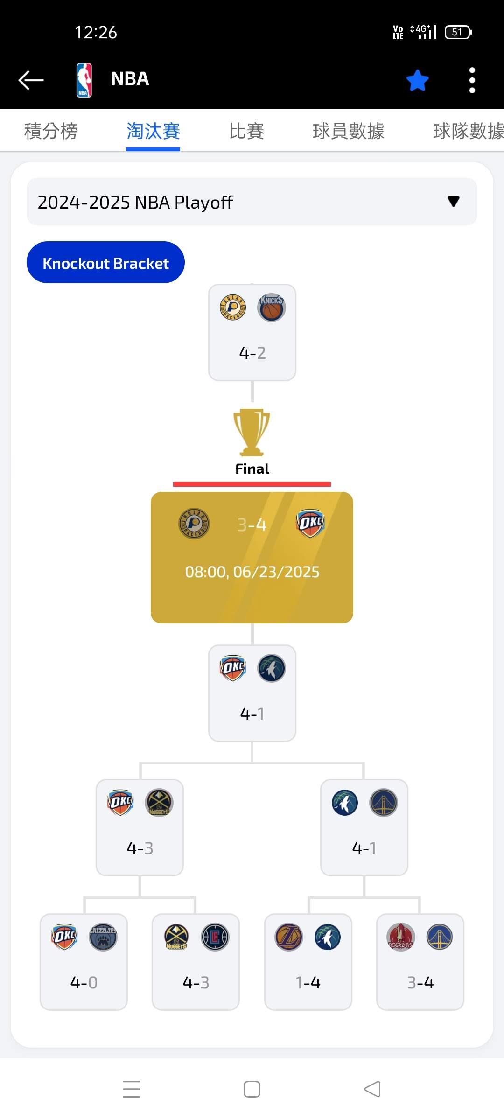Tap the back arrow icon
The image size is (504, 1120).
[31, 80]
